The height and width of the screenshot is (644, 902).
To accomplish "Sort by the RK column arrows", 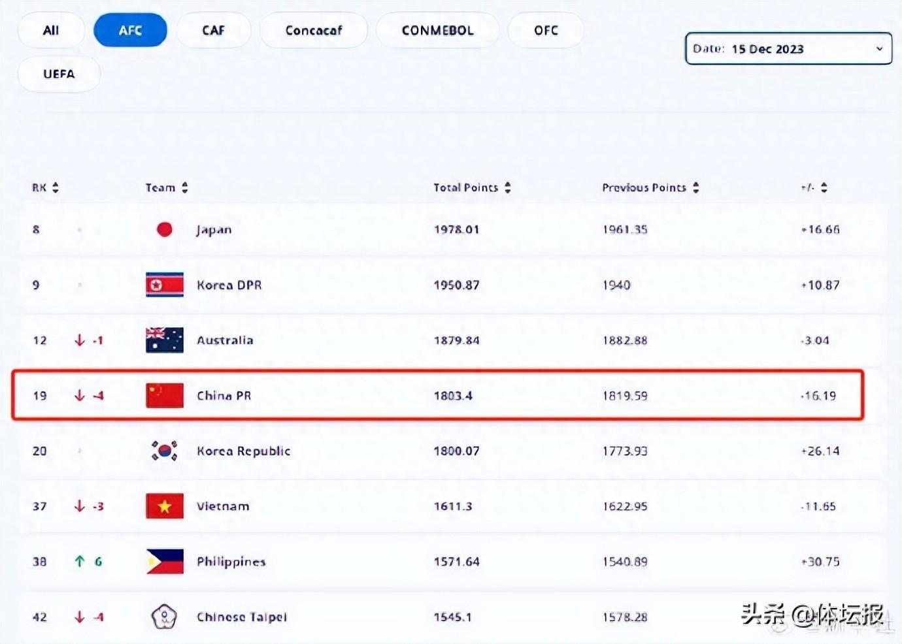I will tap(56, 187).
